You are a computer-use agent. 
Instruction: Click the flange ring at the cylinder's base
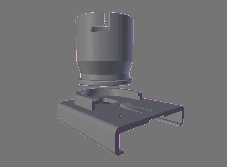(105, 82)
